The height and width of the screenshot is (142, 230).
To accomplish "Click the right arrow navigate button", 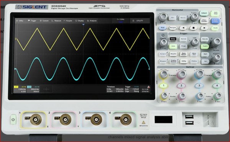I will tap(204, 28).
